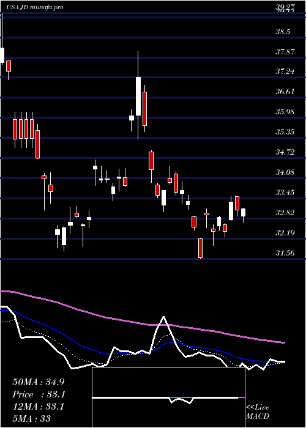
Task: Select the 34.72 price axis label
Action: click(x=285, y=152)
